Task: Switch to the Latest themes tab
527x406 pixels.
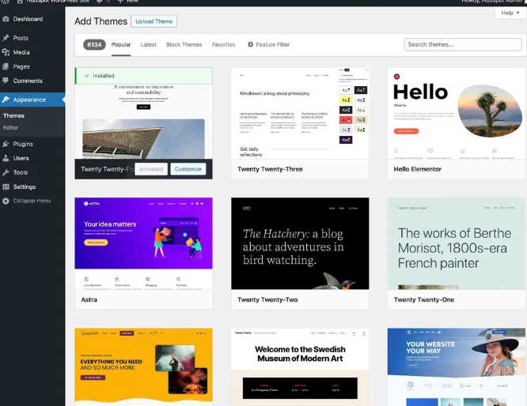Action: pos(148,45)
